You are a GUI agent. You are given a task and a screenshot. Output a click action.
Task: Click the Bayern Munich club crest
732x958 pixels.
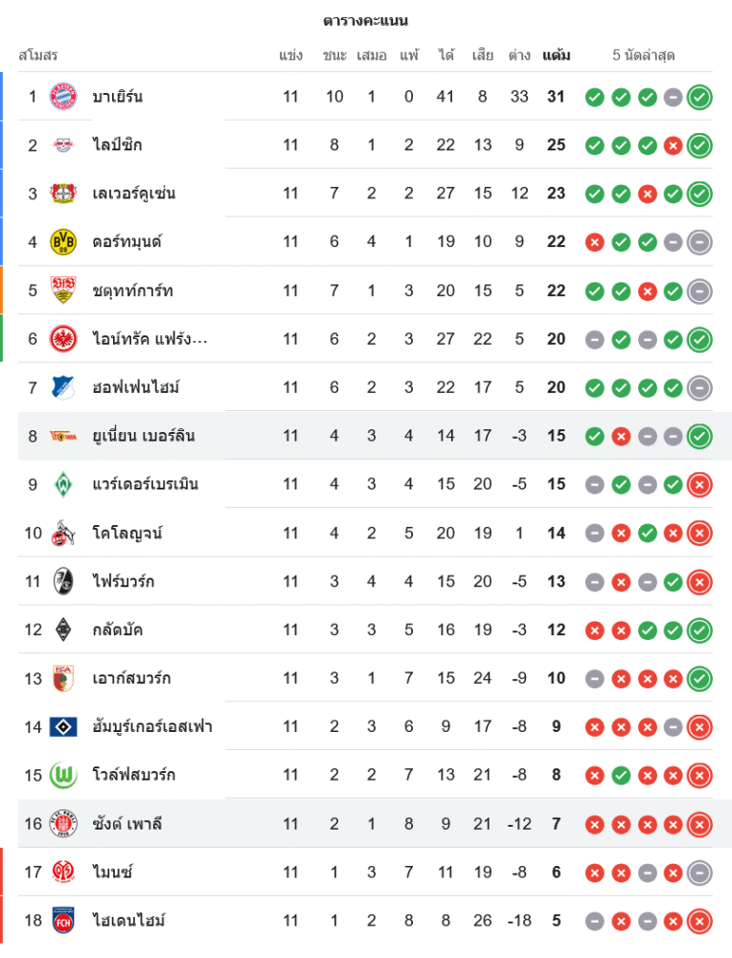pos(63,96)
